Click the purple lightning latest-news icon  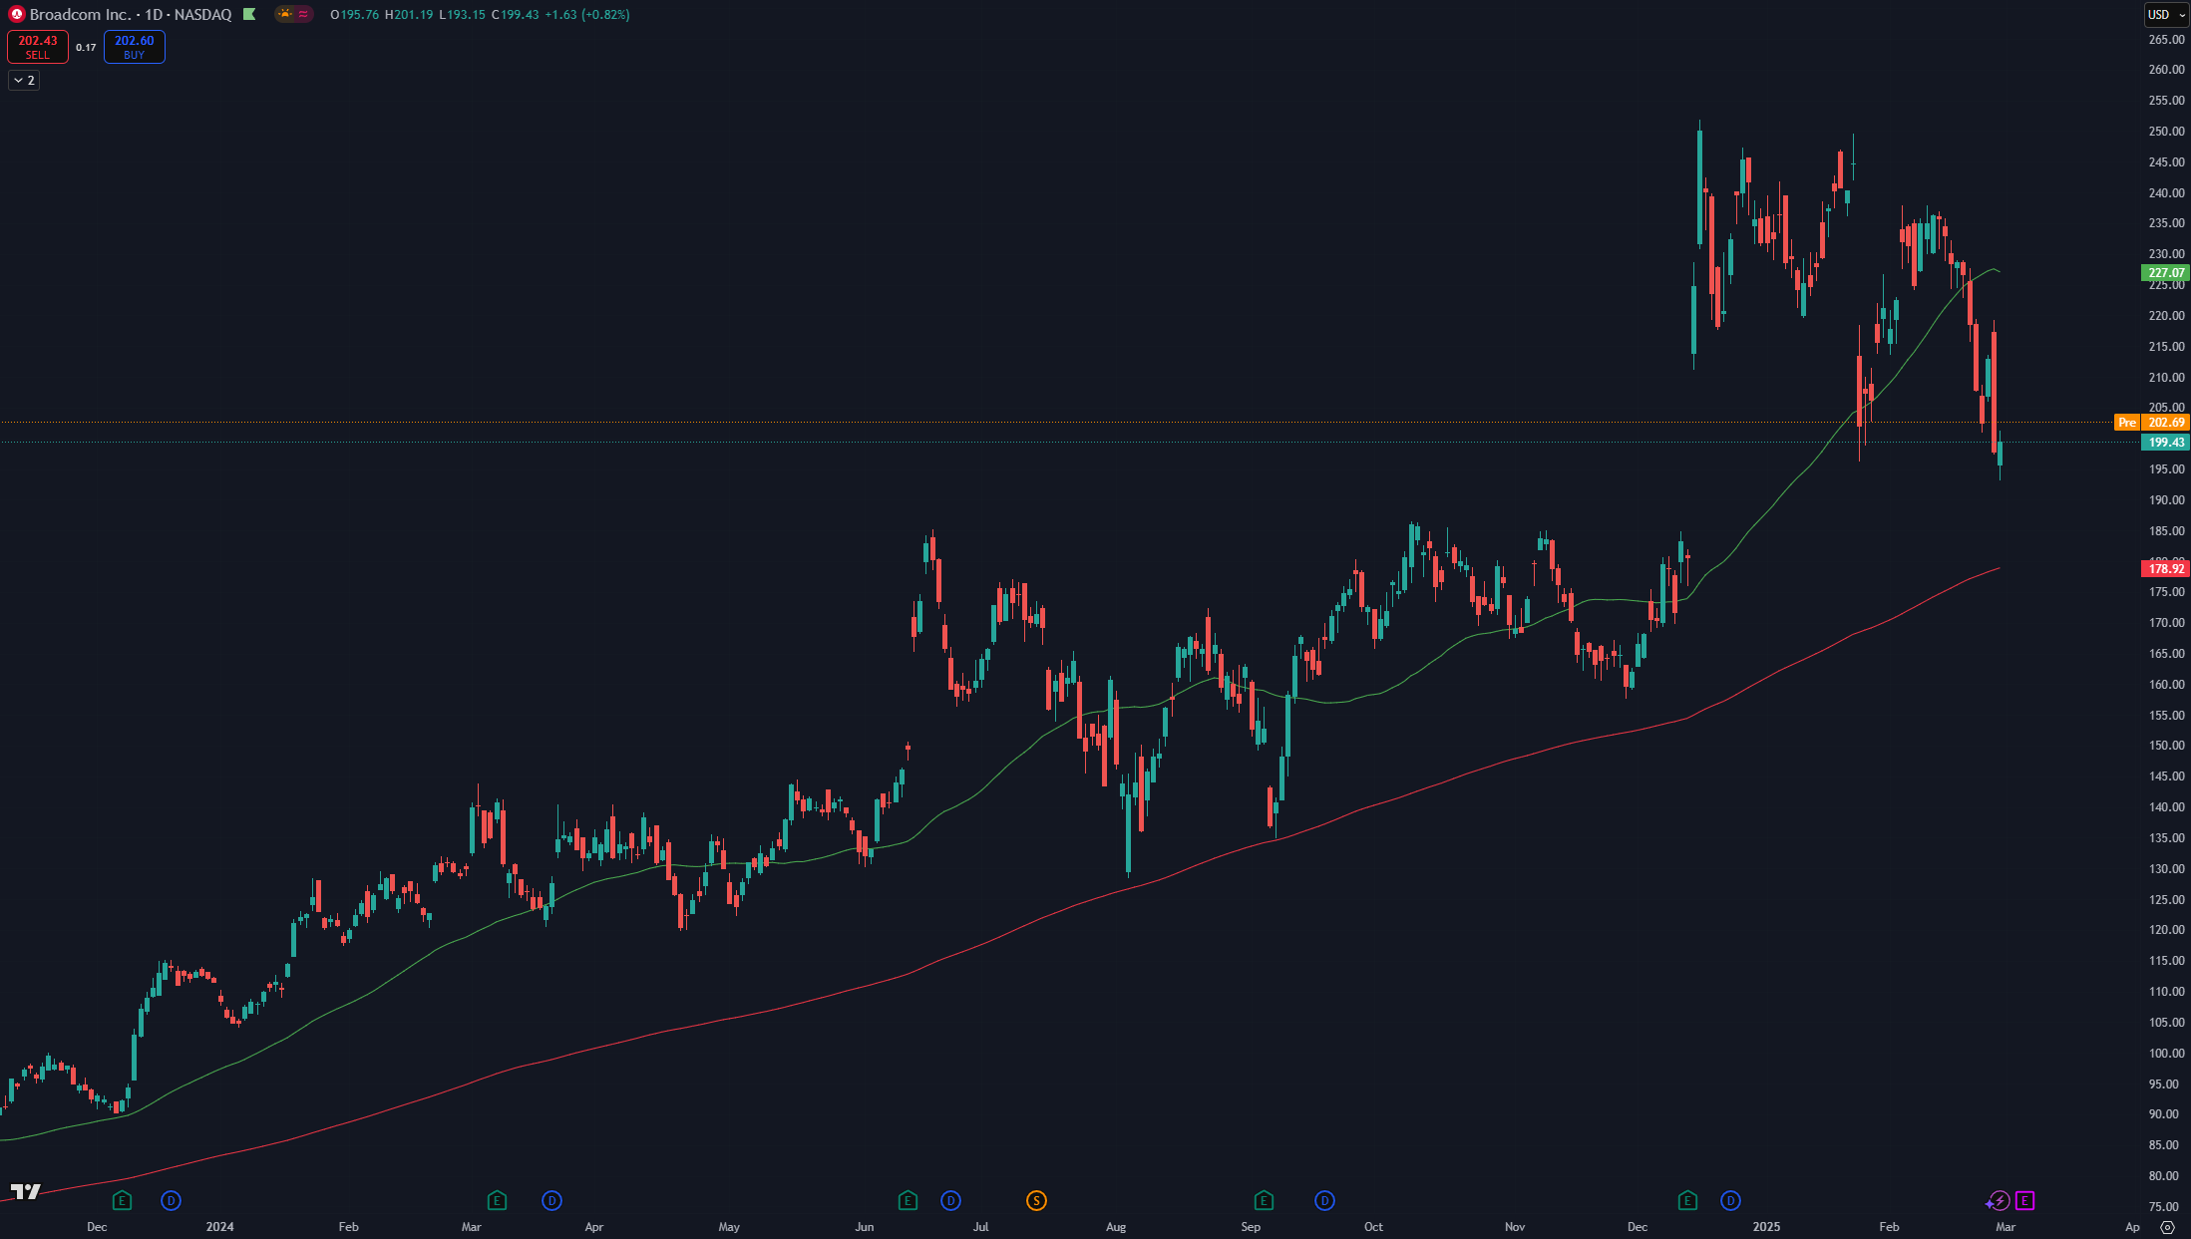[2000, 1200]
